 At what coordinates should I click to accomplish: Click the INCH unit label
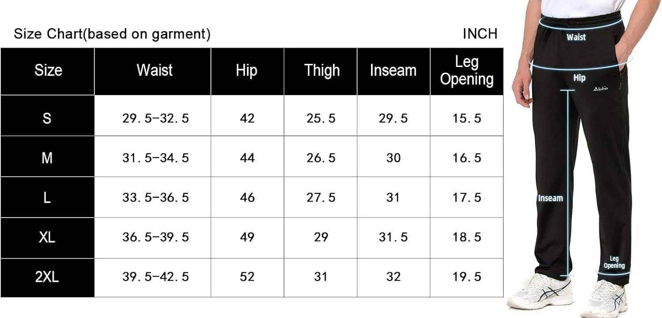tap(480, 33)
